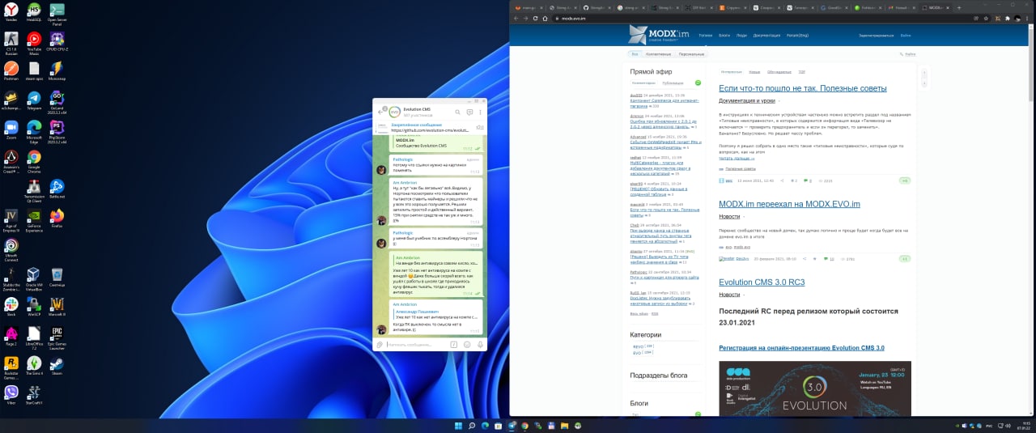Open Microsoft Edge desktop shortcut
The height and width of the screenshot is (433, 1036).
click(x=34, y=130)
